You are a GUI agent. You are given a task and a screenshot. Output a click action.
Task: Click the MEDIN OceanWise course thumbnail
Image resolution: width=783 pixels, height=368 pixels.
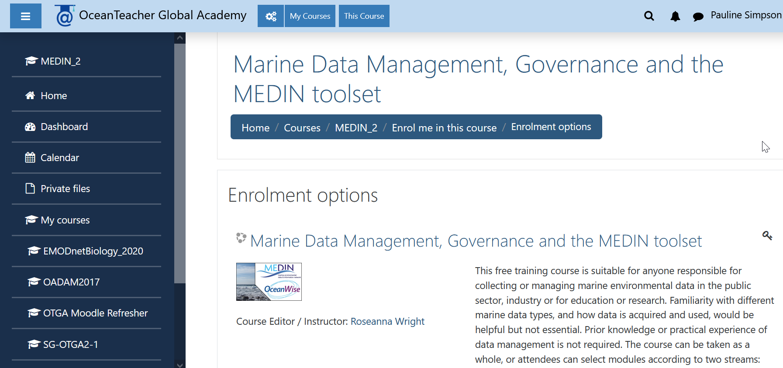point(269,282)
